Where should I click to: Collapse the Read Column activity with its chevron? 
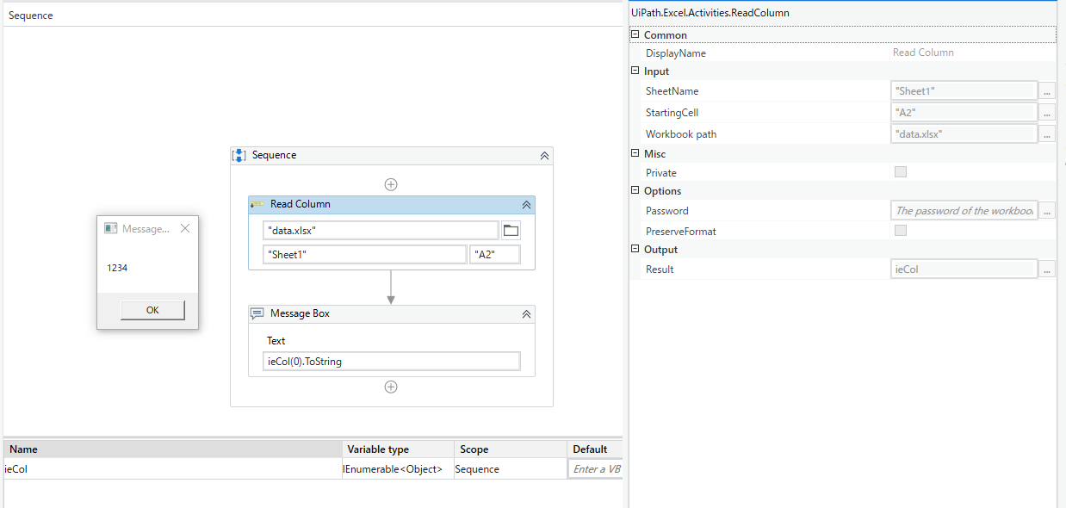(x=526, y=204)
